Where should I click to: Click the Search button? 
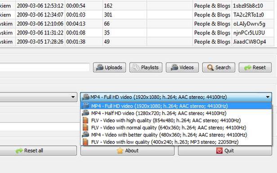coord(219,67)
